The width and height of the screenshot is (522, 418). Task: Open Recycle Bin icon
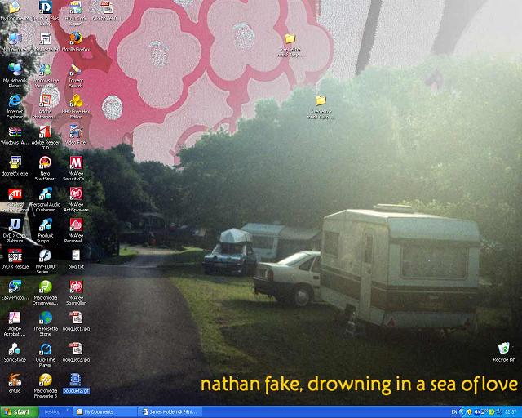pos(504,352)
